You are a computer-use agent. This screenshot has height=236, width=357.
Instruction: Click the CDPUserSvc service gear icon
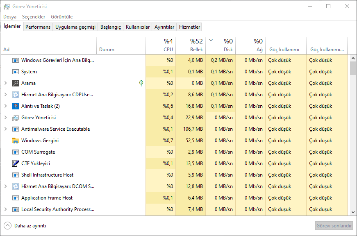click(16, 95)
